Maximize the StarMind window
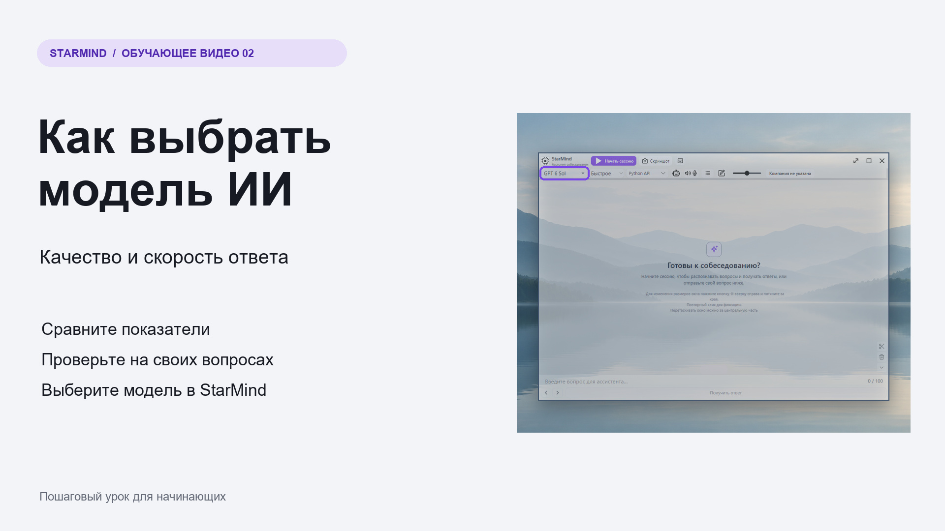This screenshot has height=531, width=945. [x=869, y=161]
